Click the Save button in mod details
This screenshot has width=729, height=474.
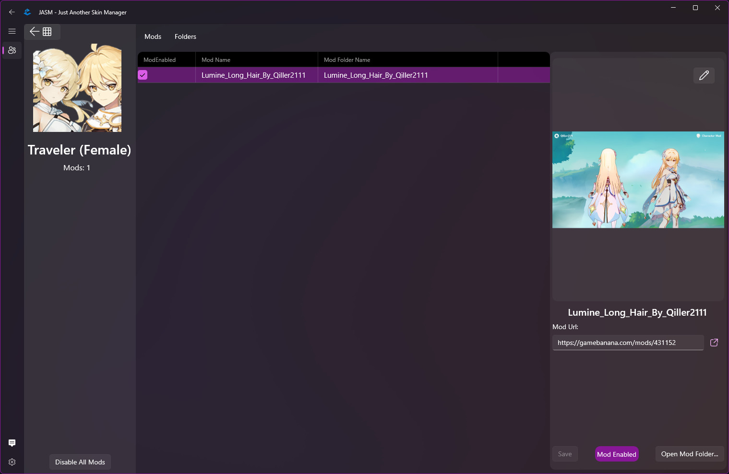point(565,454)
